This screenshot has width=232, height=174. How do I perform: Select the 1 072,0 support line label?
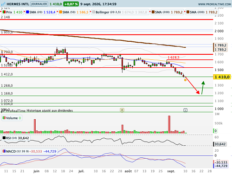click(x=7, y=101)
